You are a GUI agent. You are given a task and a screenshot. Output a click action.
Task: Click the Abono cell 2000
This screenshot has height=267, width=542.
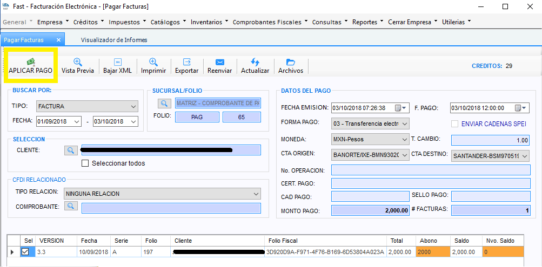(x=433, y=252)
